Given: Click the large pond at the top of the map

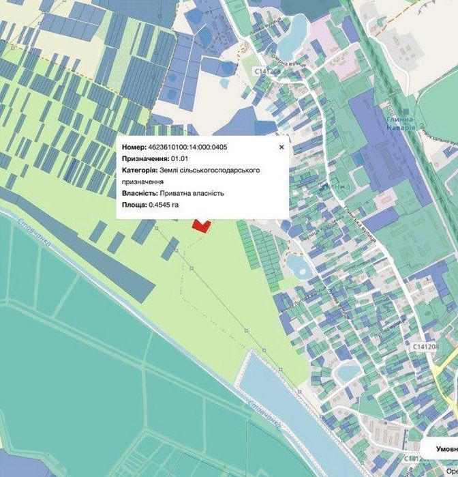Looking at the screenshot, I should (x=291, y=38).
